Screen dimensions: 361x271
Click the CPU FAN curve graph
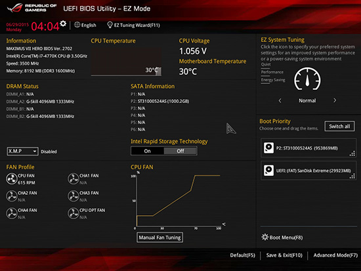coord(179,200)
